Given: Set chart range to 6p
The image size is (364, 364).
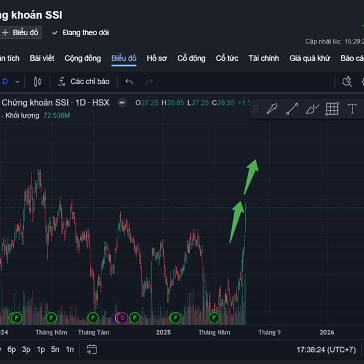Looking at the screenshot, I should pyautogui.click(x=12, y=349).
